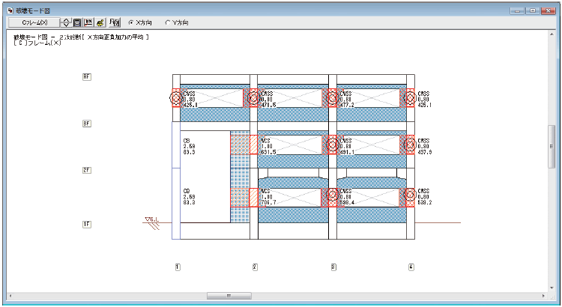Click the axis label 1
Viewport: 562px width, 307px height.
click(x=178, y=267)
